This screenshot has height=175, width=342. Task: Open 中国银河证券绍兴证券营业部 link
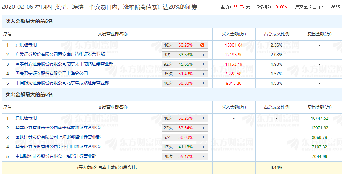[x=56, y=156]
